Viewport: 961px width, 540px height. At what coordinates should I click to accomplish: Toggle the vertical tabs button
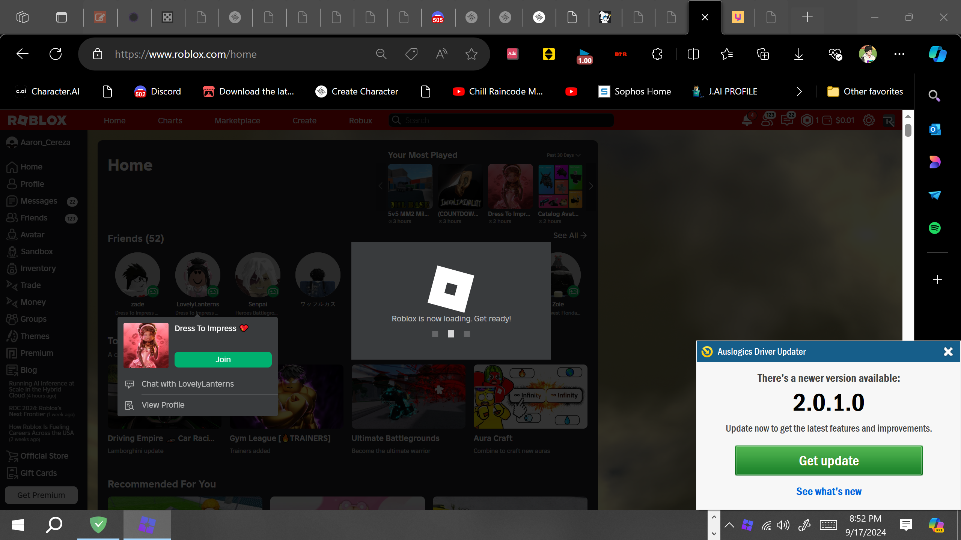[61, 17]
